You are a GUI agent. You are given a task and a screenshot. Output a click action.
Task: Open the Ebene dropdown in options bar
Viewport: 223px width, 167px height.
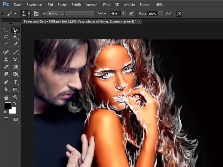coord(55,14)
